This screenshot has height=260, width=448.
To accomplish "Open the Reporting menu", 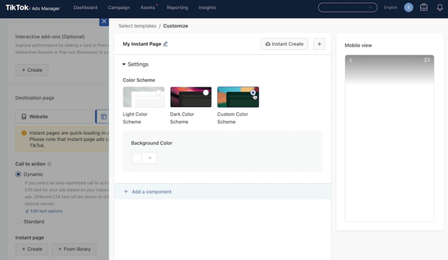I will pyautogui.click(x=178, y=7).
